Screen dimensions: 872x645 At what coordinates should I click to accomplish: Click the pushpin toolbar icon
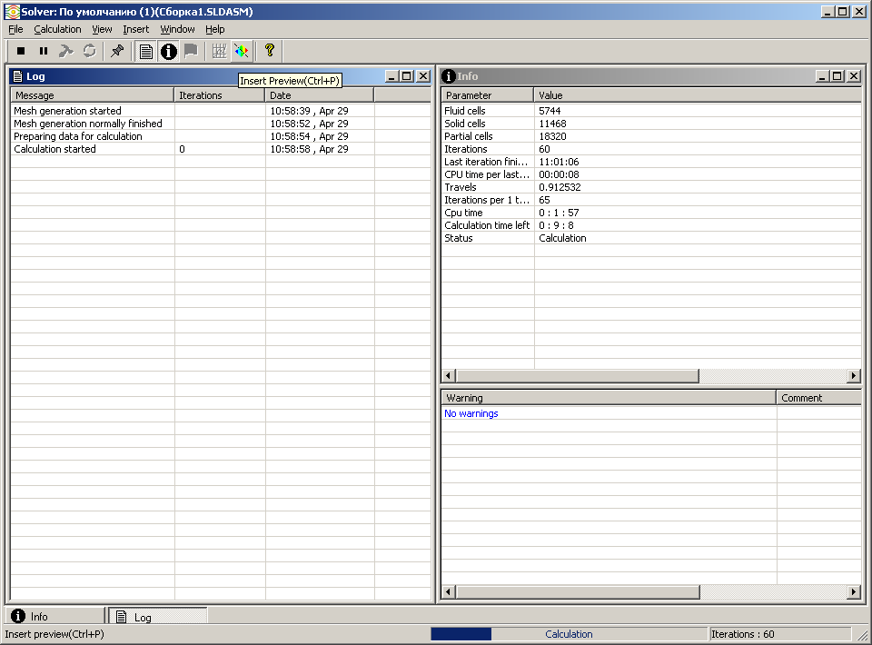(117, 51)
